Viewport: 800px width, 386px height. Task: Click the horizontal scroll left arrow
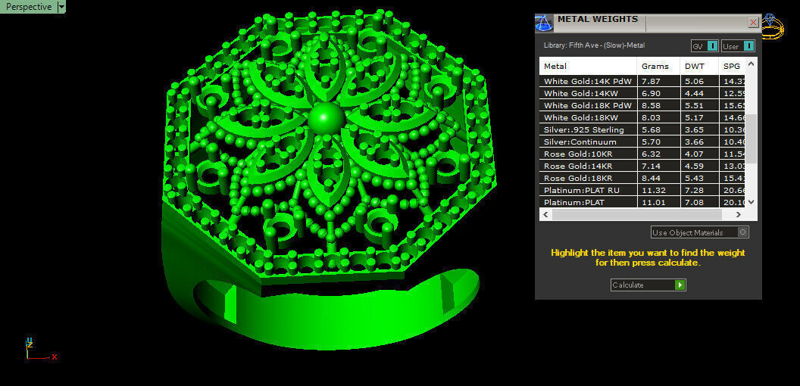click(x=545, y=215)
